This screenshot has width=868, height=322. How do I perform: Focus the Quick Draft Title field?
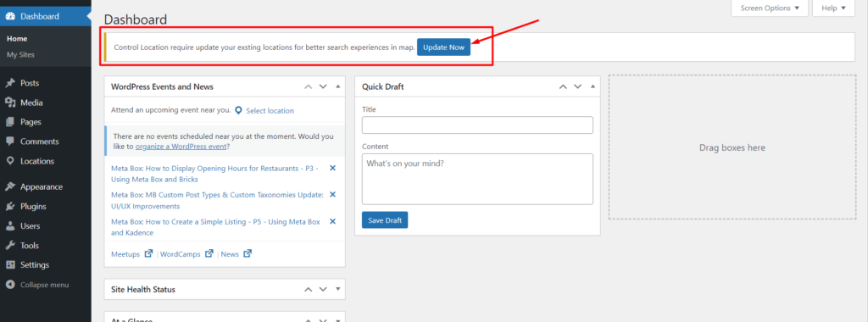(x=477, y=125)
